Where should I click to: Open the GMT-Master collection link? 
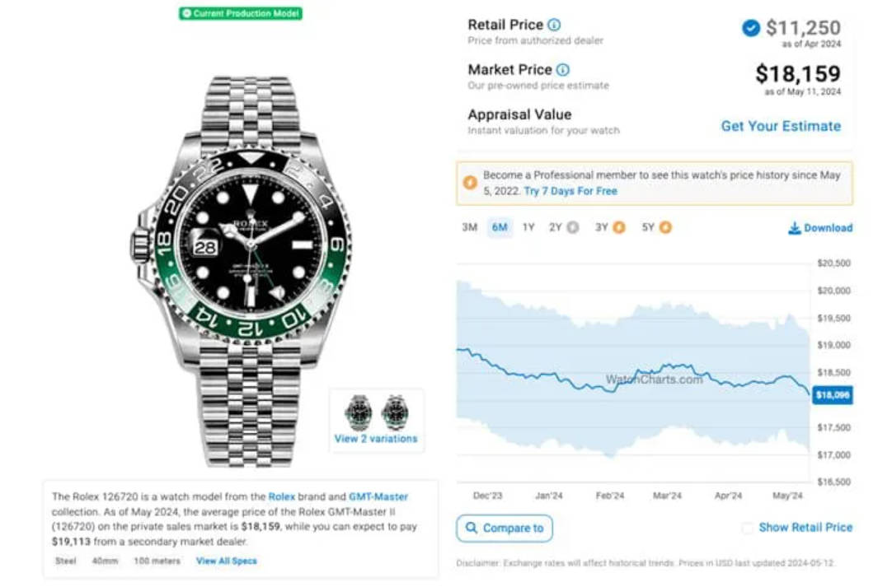[378, 496]
